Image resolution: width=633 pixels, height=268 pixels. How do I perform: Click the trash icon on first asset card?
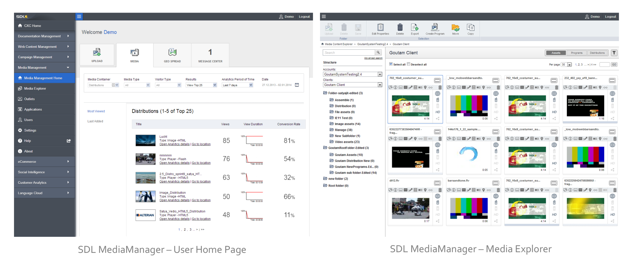tap(440, 88)
